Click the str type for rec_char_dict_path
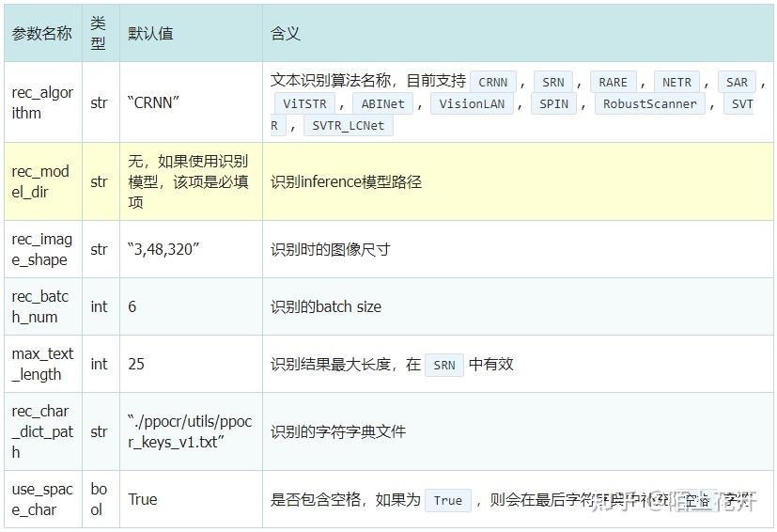The image size is (777, 532). [x=99, y=431]
